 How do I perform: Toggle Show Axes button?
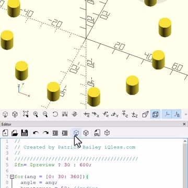(167, 114)
